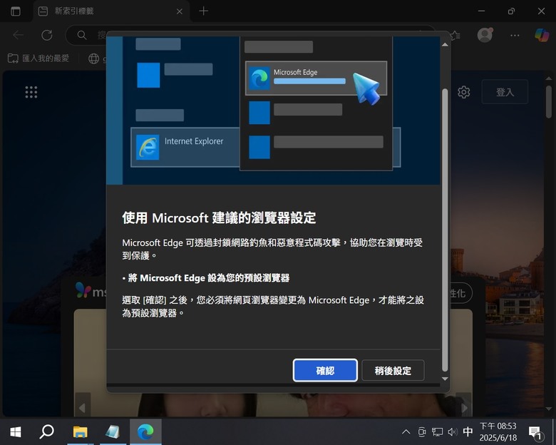The height and width of the screenshot is (445, 556).
Task: Click the address bar search icon
Action: point(81,35)
